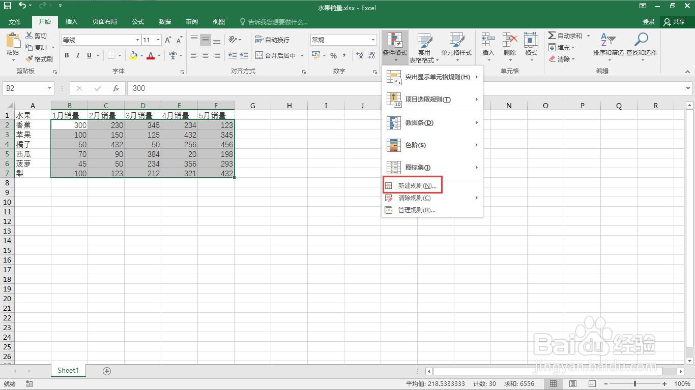Image resolution: width=695 pixels, height=390 pixels.
Task: Click the Undo arrow icon
Action: tap(22, 6)
